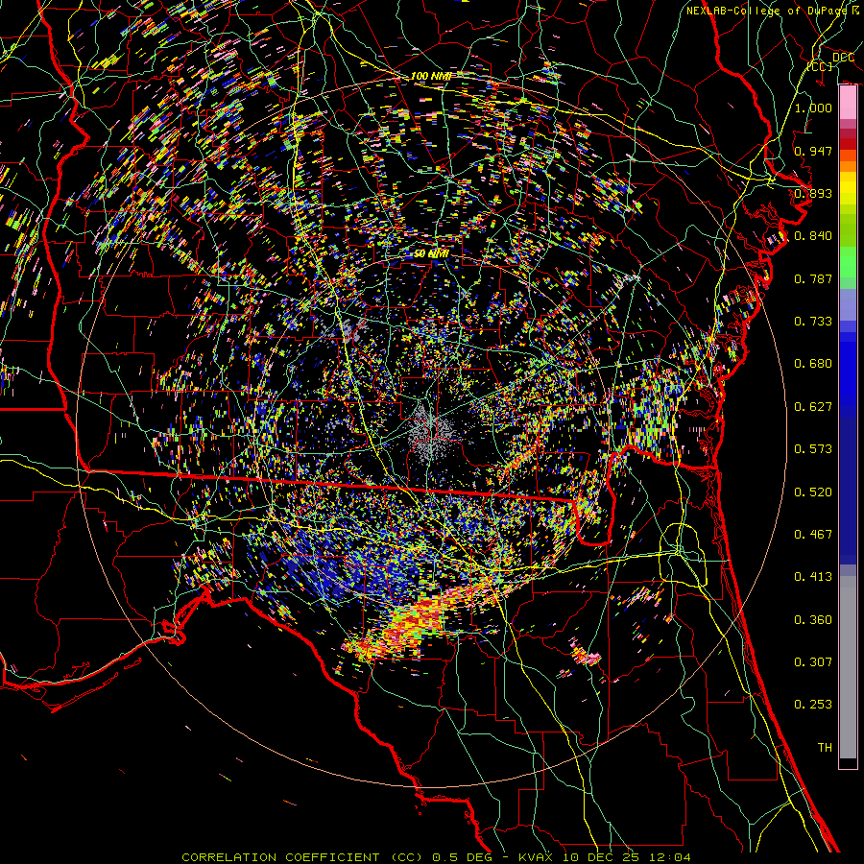Pick the yellow segment of the color bar

point(848,187)
